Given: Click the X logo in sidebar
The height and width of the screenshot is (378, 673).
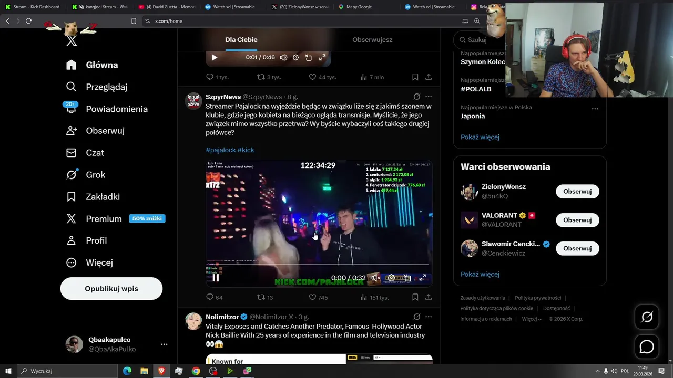Looking at the screenshot, I should [x=72, y=41].
